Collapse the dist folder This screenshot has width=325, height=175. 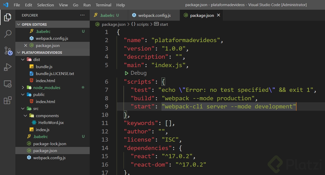point(23,59)
